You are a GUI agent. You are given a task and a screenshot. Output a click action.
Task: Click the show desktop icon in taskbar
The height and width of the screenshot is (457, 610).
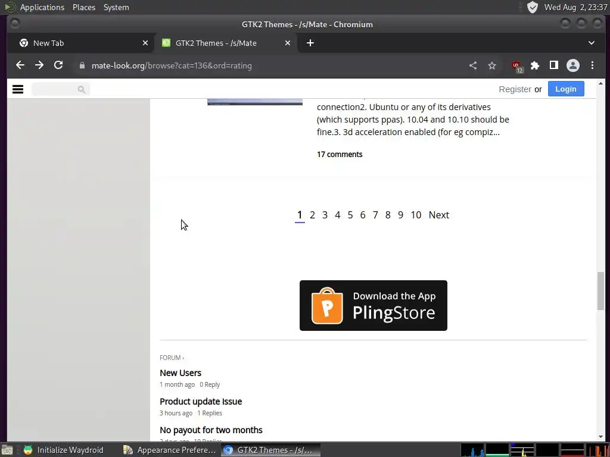pyautogui.click(x=7, y=450)
